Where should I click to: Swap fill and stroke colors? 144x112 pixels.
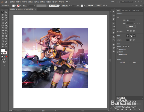coord(7,49)
